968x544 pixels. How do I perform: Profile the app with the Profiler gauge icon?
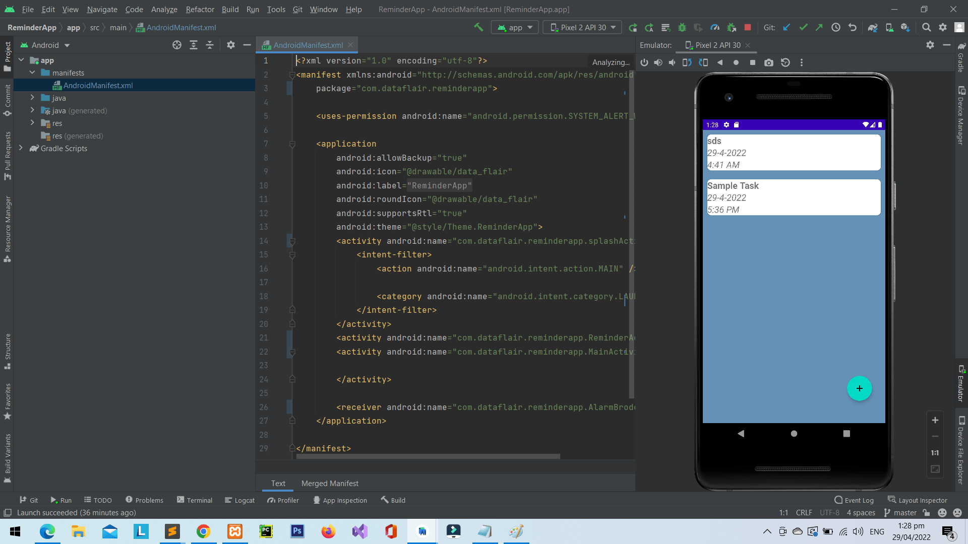click(715, 27)
